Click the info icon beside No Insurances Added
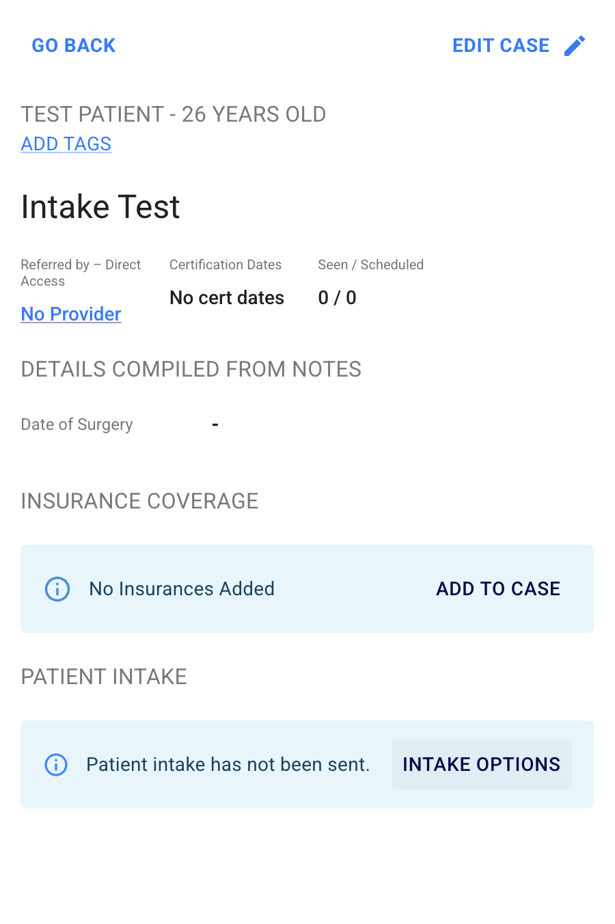Image resolution: width=615 pixels, height=924 pixels. (x=57, y=588)
